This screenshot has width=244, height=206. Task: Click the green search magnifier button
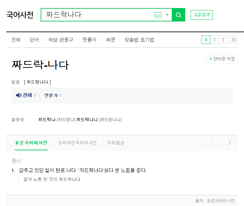(178, 15)
